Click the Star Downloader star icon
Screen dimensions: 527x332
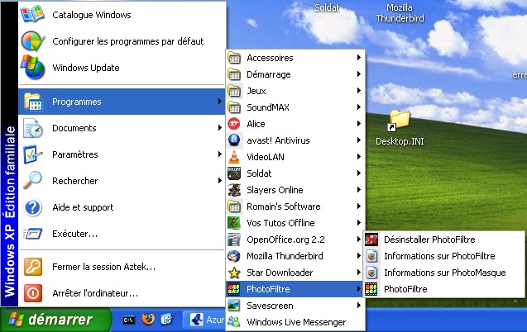(234, 273)
